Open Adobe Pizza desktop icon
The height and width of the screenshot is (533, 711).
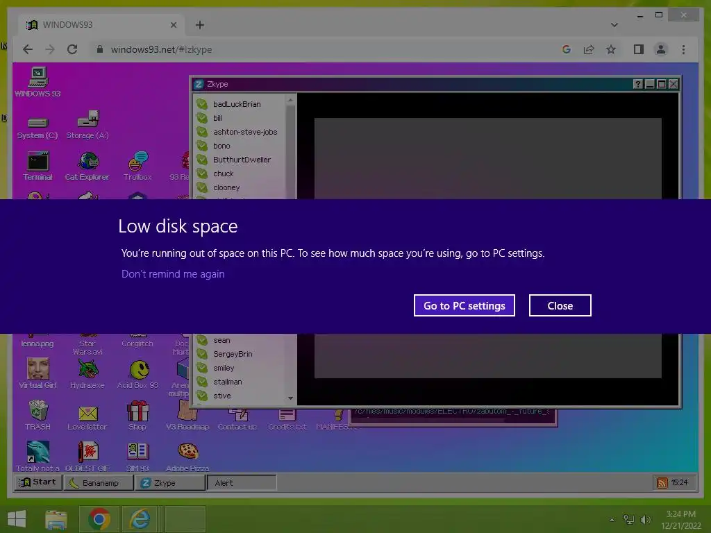coord(187,457)
